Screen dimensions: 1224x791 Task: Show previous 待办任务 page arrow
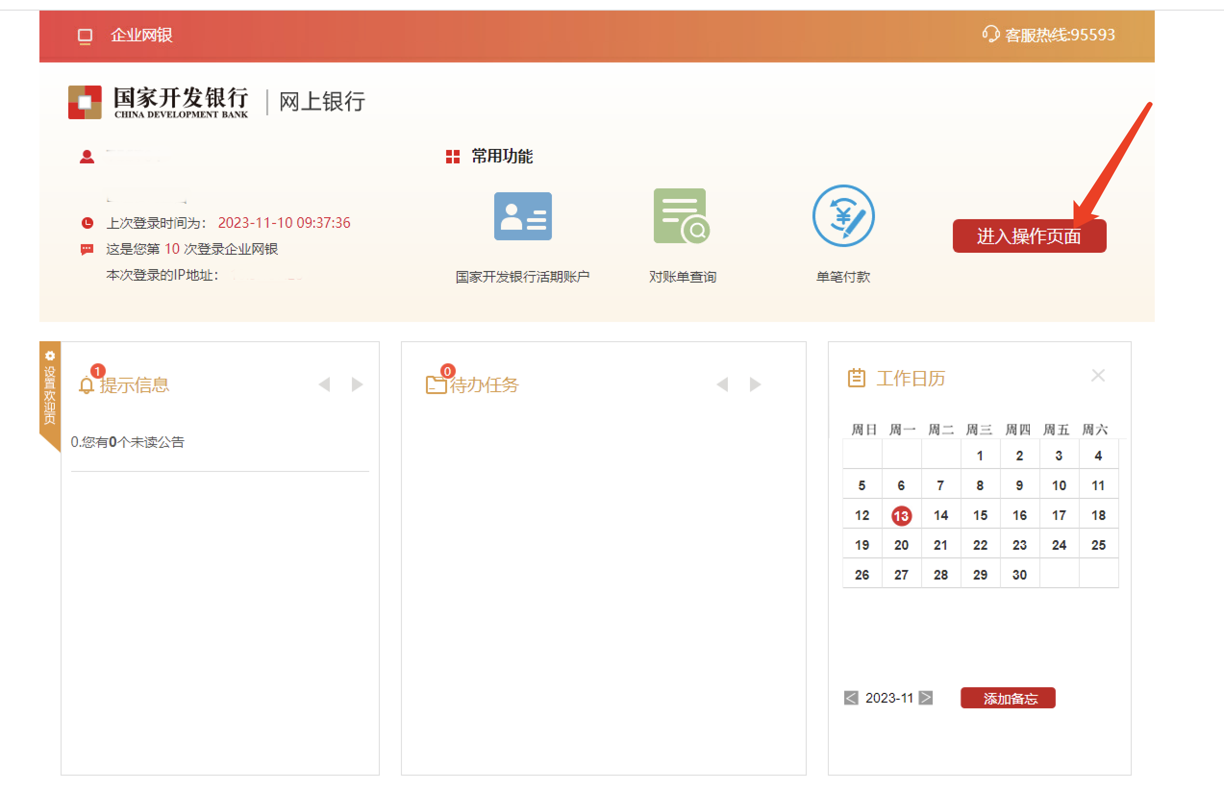(723, 384)
